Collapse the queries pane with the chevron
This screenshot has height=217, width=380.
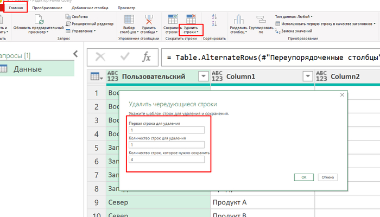point(76,54)
